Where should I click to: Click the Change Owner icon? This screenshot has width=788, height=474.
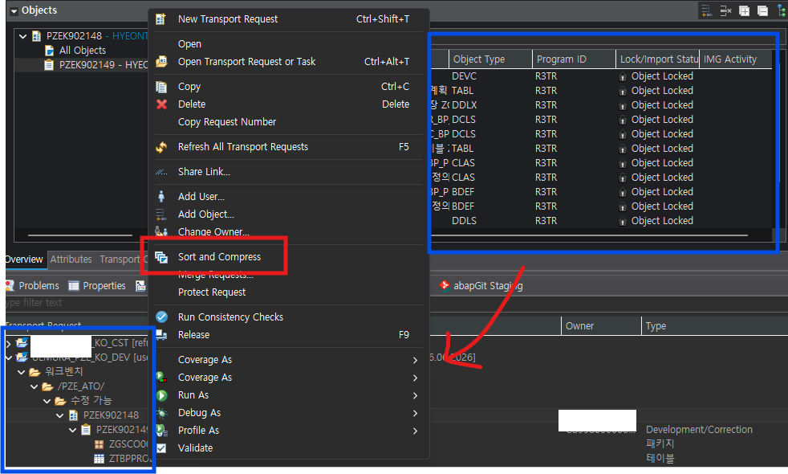pos(161,231)
